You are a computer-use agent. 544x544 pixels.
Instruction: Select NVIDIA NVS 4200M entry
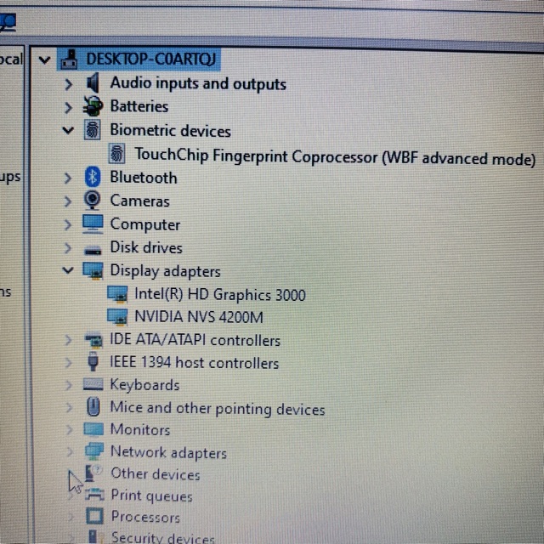[199, 317]
